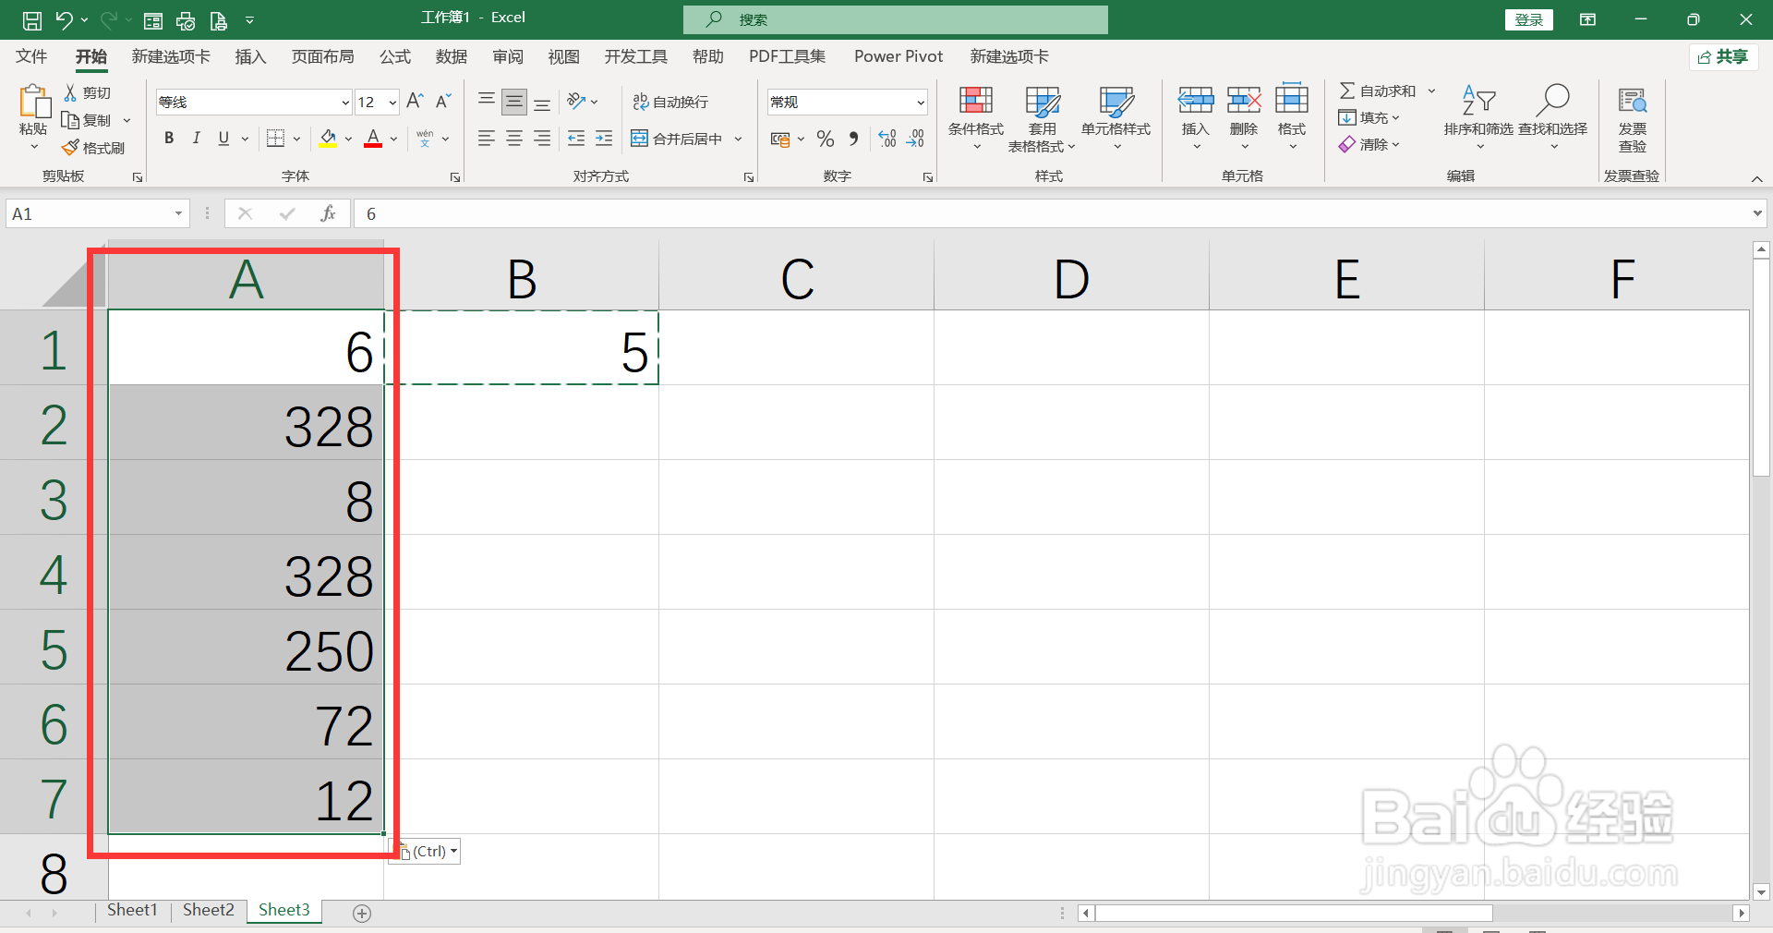Align text to the right
Screen dimensions: 1773x933
[x=542, y=139]
